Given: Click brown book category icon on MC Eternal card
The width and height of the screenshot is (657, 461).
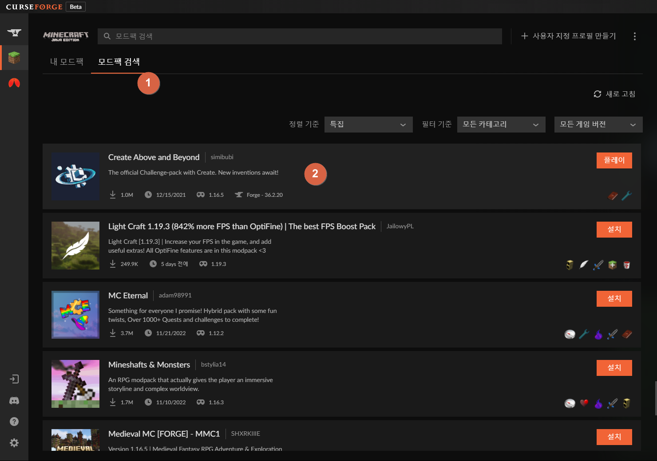Looking at the screenshot, I should [x=627, y=334].
